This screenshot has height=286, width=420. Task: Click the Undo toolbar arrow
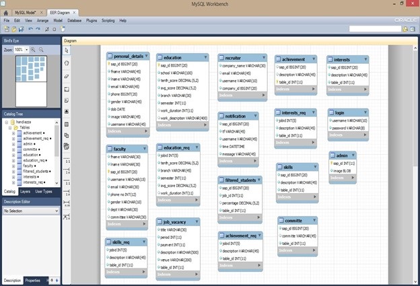click(x=30, y=29)
